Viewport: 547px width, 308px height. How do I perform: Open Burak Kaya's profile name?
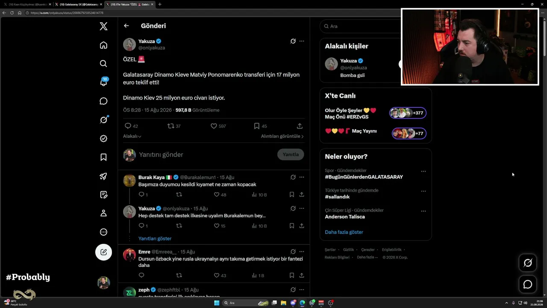152,177
